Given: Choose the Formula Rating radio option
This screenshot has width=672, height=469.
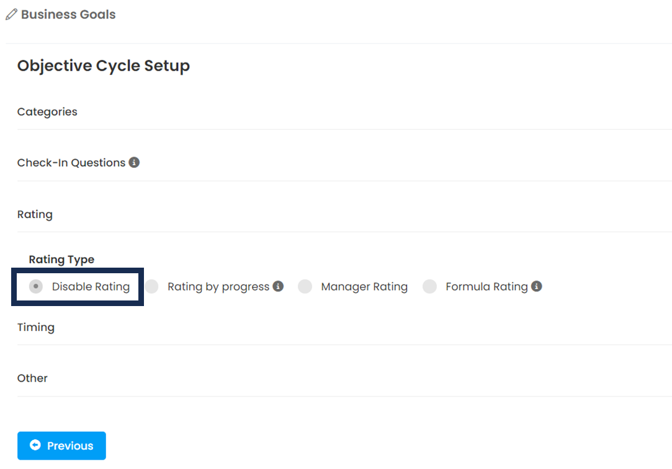Looking at the screenshot, I should coord(429,286).
